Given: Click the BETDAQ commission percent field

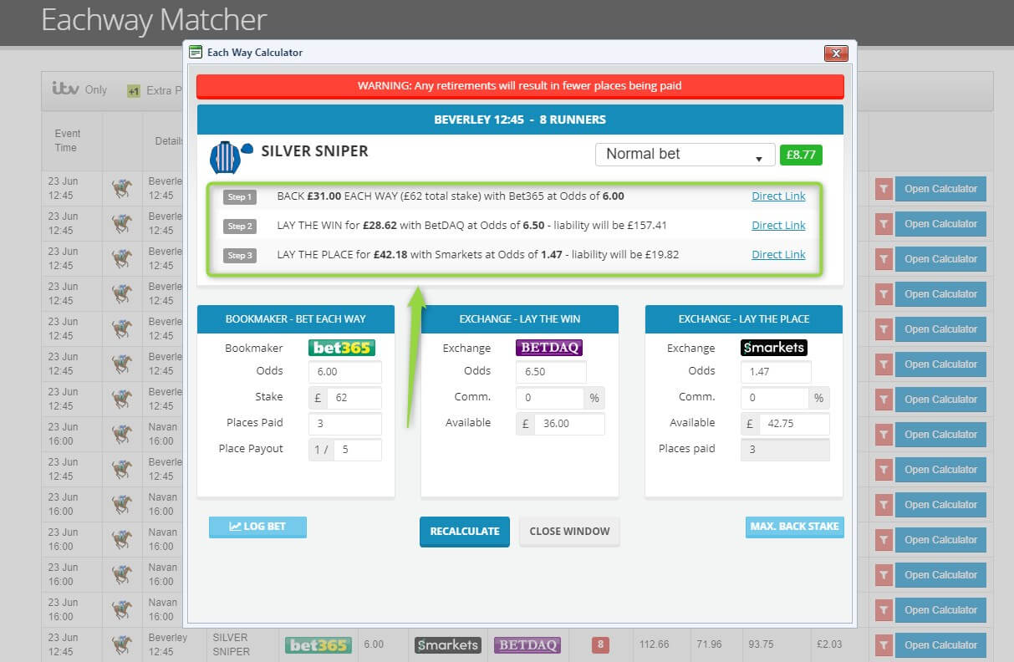Looking at the screenshot, I should 549,398.
